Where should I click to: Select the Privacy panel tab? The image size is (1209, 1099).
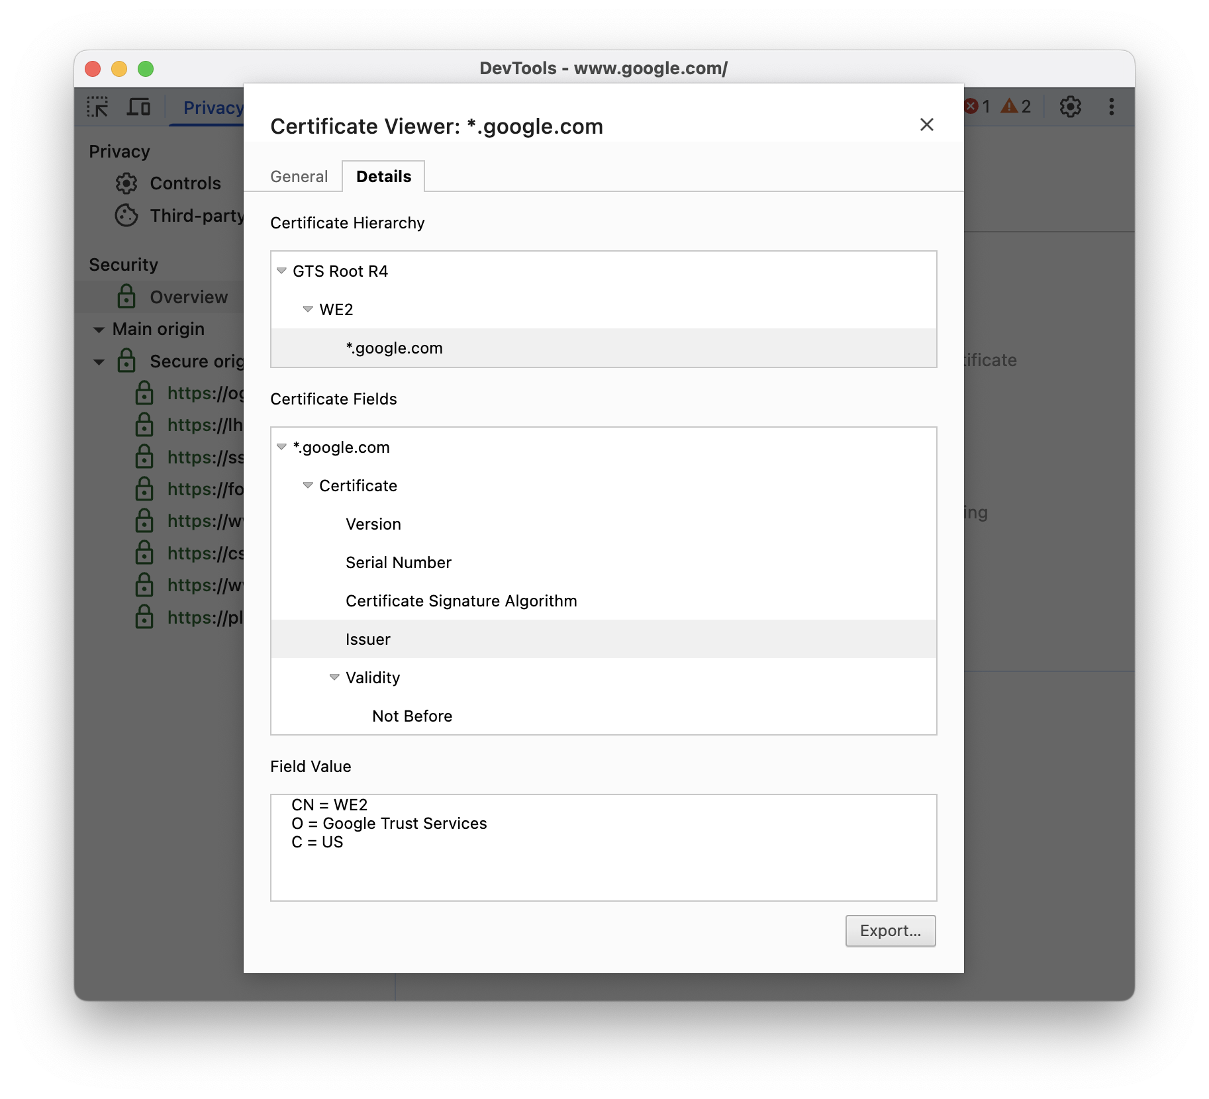click(212, 107)
